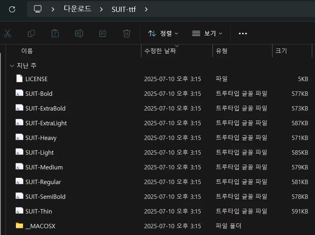Click the __MACOSX folder icon
The width and height of the screenshot is (315, 235).
[x=19, y=225]
